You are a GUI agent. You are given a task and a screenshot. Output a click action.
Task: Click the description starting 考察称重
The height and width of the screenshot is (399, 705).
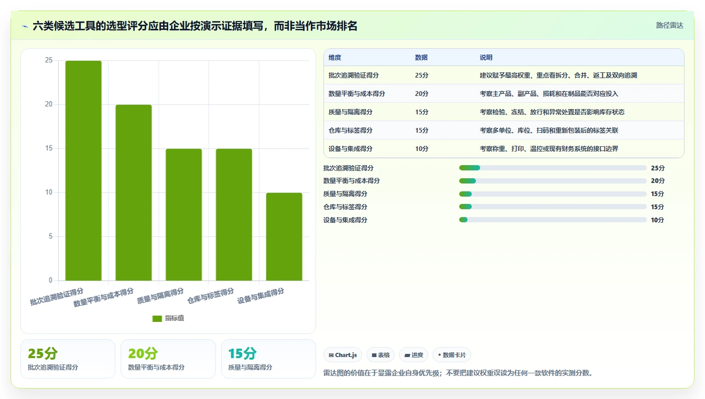point(549,149)
